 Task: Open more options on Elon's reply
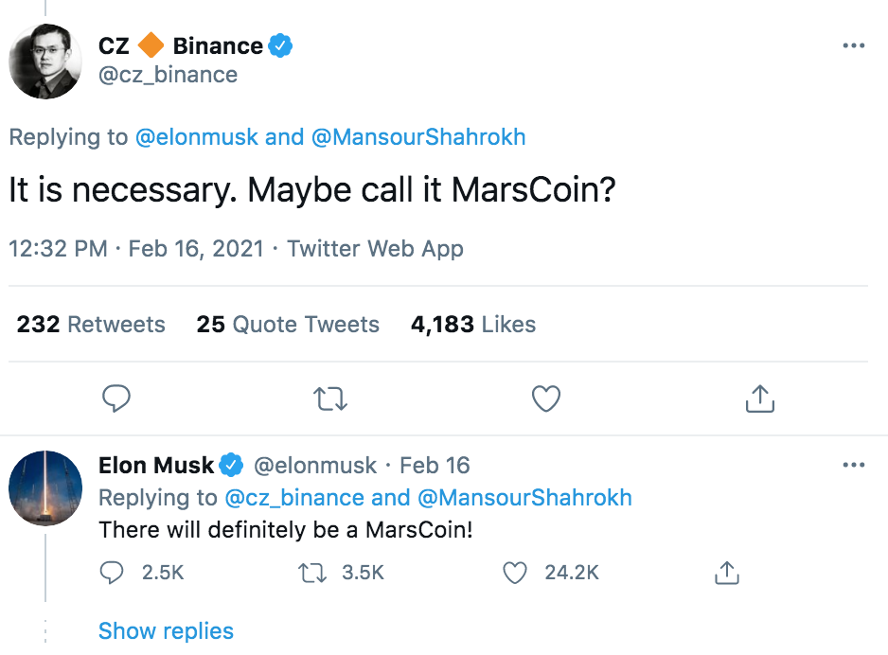pyautogui.click(x=854, y=464)
